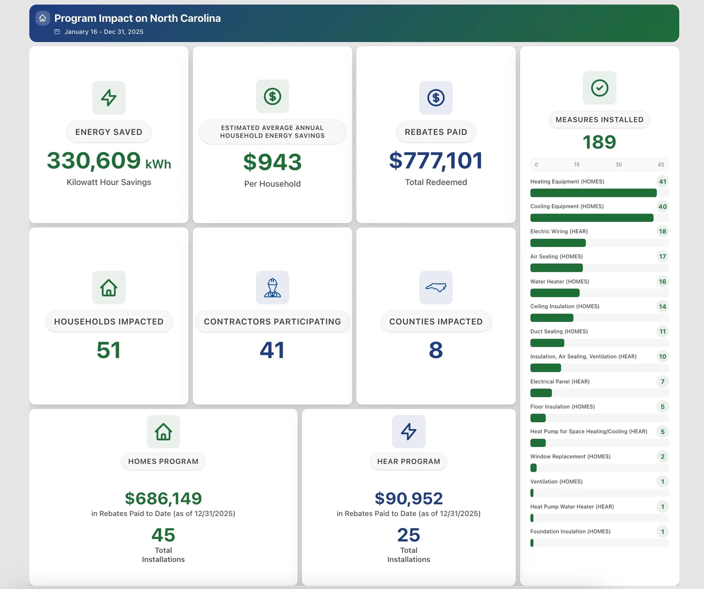Click the Electric Wiring (HEAR) bar

point(600,243)
